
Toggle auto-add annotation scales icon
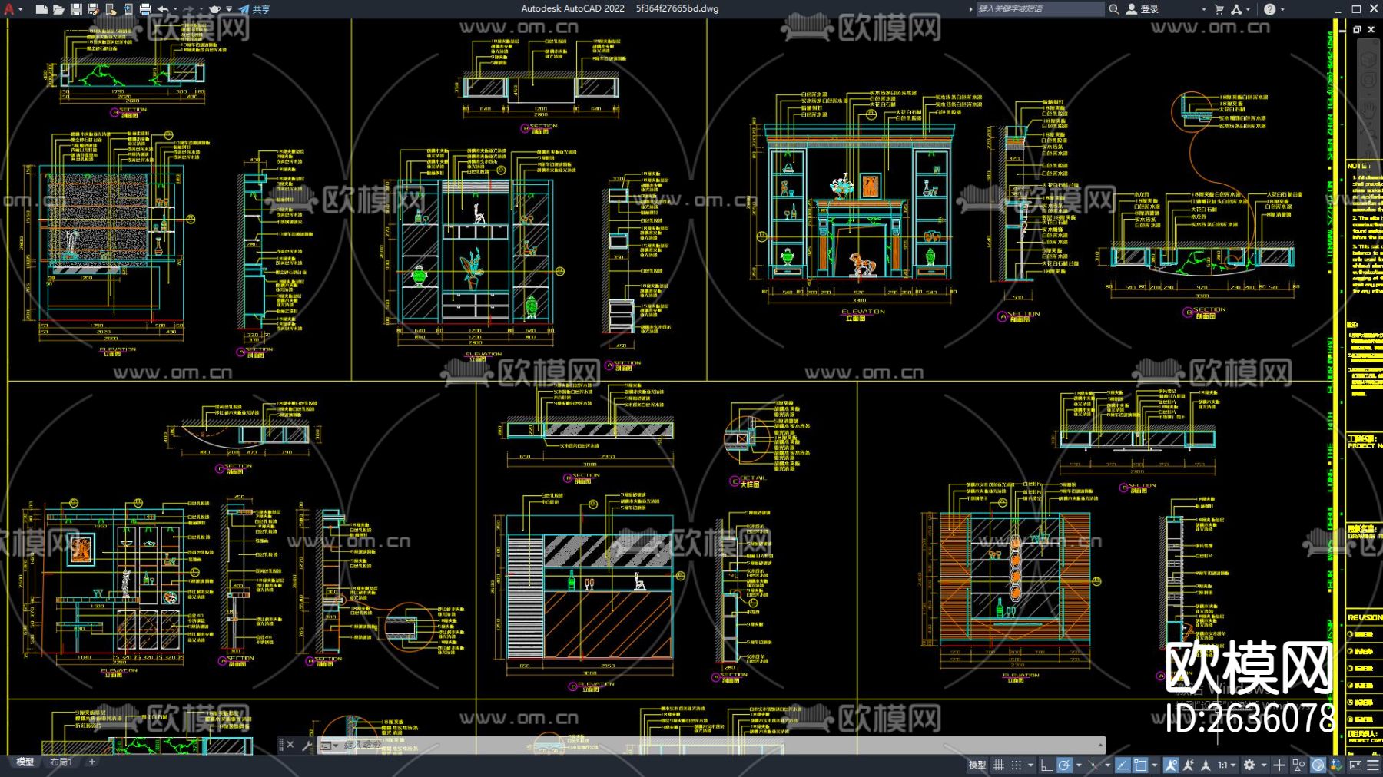point(1189,765)
